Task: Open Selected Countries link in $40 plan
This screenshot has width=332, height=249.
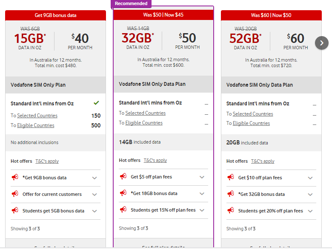Action: [x=37, y=116]
